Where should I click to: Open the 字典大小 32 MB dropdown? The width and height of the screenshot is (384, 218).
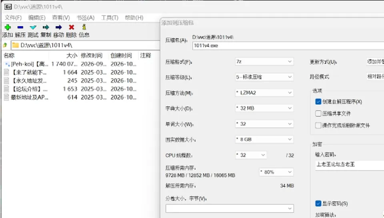pos(264,108)
